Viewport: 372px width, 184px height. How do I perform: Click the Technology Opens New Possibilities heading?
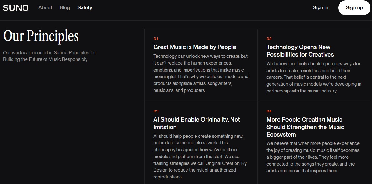pos(300,51)
